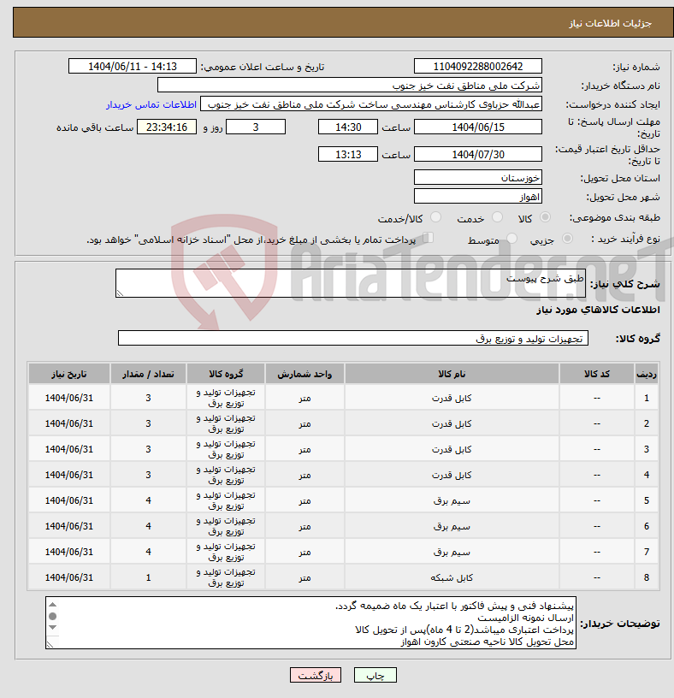This screenshot has height=698, width=674.
Task: Click the گروه کالا column header
Action: coord(226,374)
